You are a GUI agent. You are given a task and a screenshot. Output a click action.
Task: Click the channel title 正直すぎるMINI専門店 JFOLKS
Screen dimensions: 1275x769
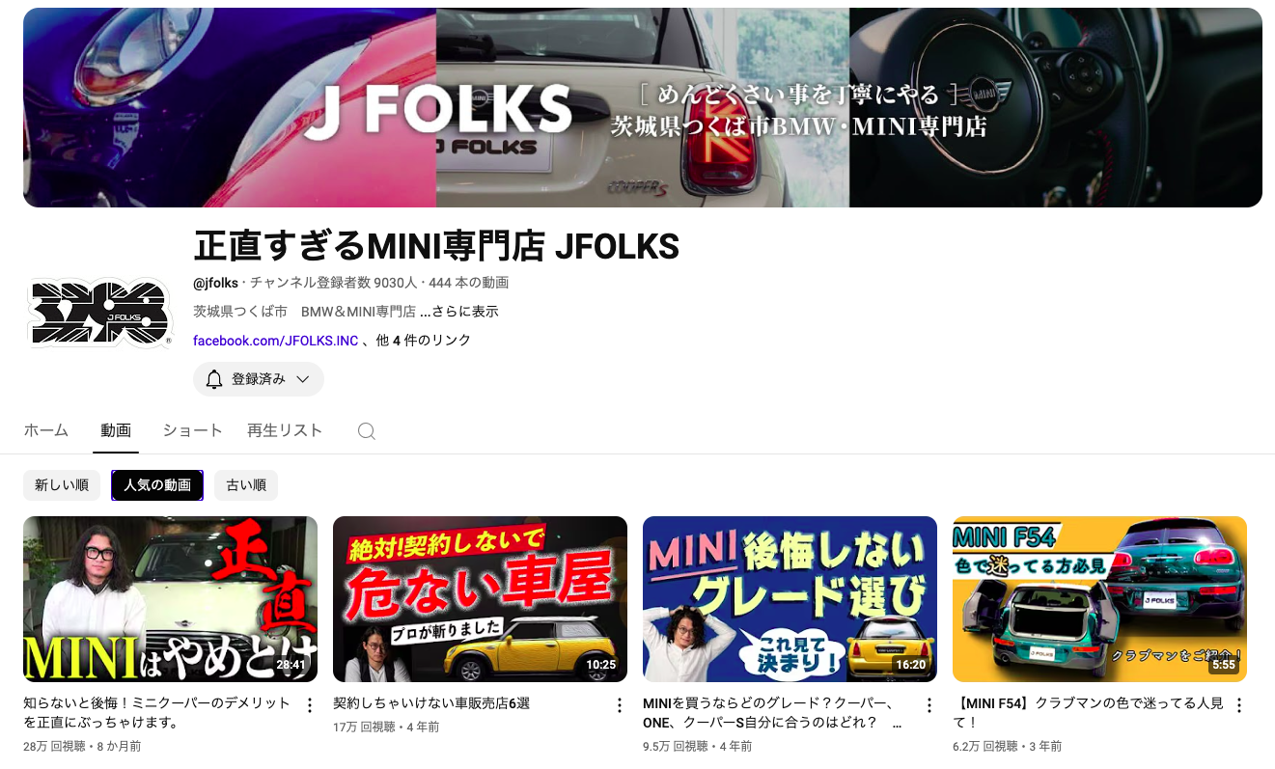(436, 247)
